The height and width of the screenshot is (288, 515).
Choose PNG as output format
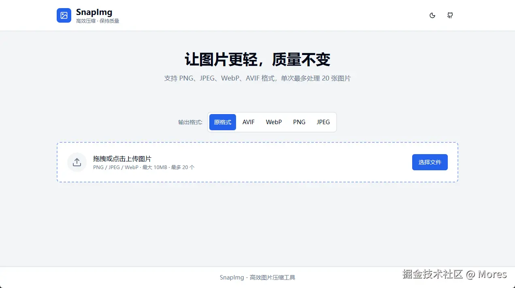pos(299,122)
